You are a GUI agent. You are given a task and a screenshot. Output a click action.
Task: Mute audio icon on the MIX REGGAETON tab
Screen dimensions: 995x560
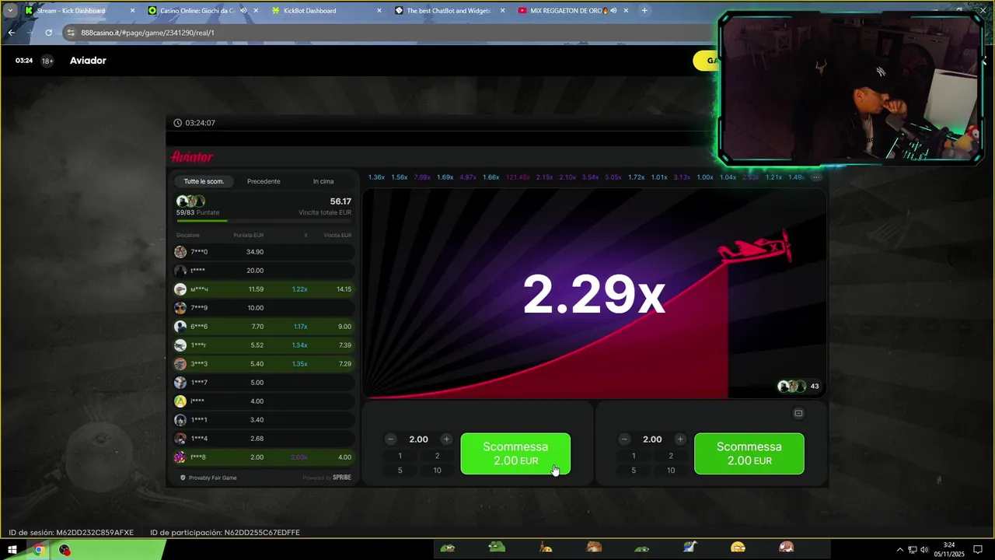click(613, 11)
